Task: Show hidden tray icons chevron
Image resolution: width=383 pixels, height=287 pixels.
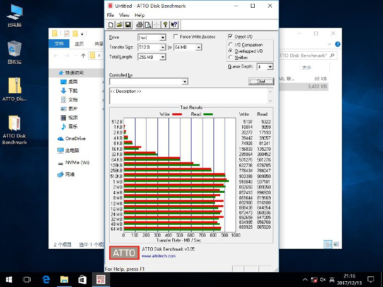Action: [x=305, y=280]
